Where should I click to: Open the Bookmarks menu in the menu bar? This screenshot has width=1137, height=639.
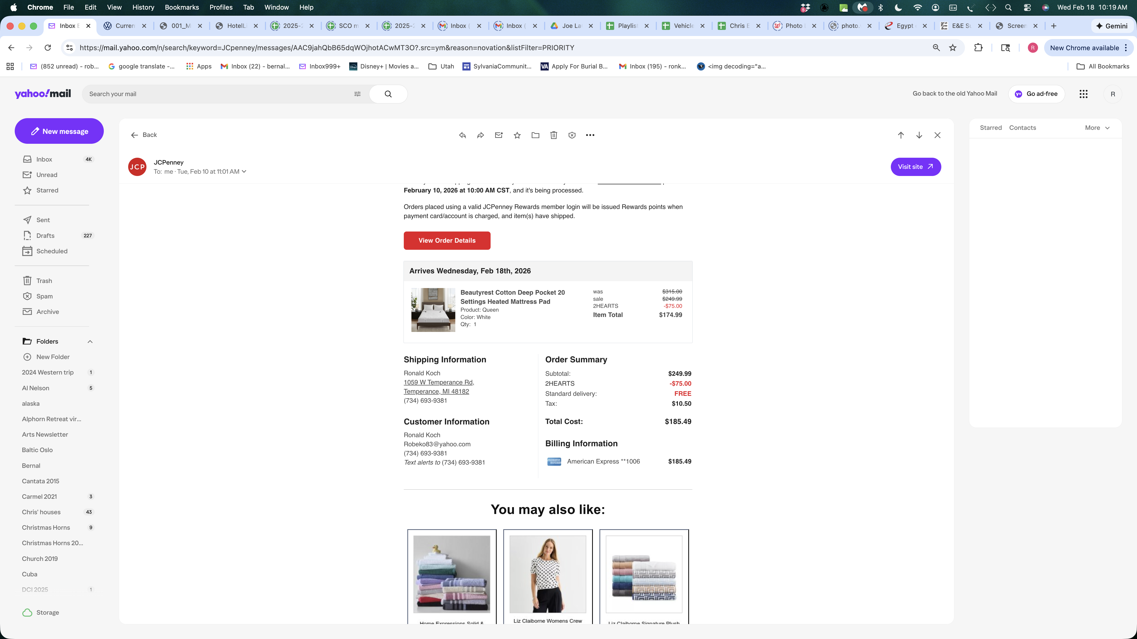click(x=181, y=7)
